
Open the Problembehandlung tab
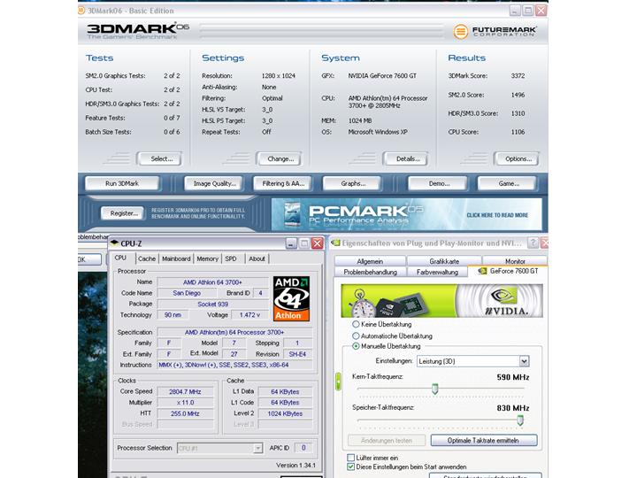coord(370,272)
